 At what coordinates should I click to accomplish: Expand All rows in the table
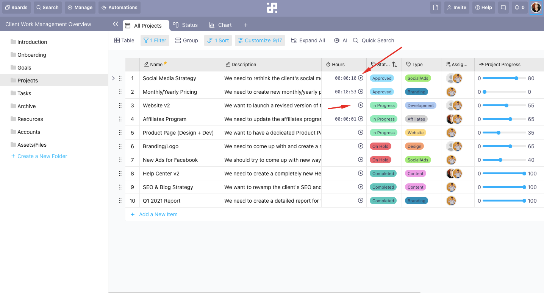click(x=308, y=40)
